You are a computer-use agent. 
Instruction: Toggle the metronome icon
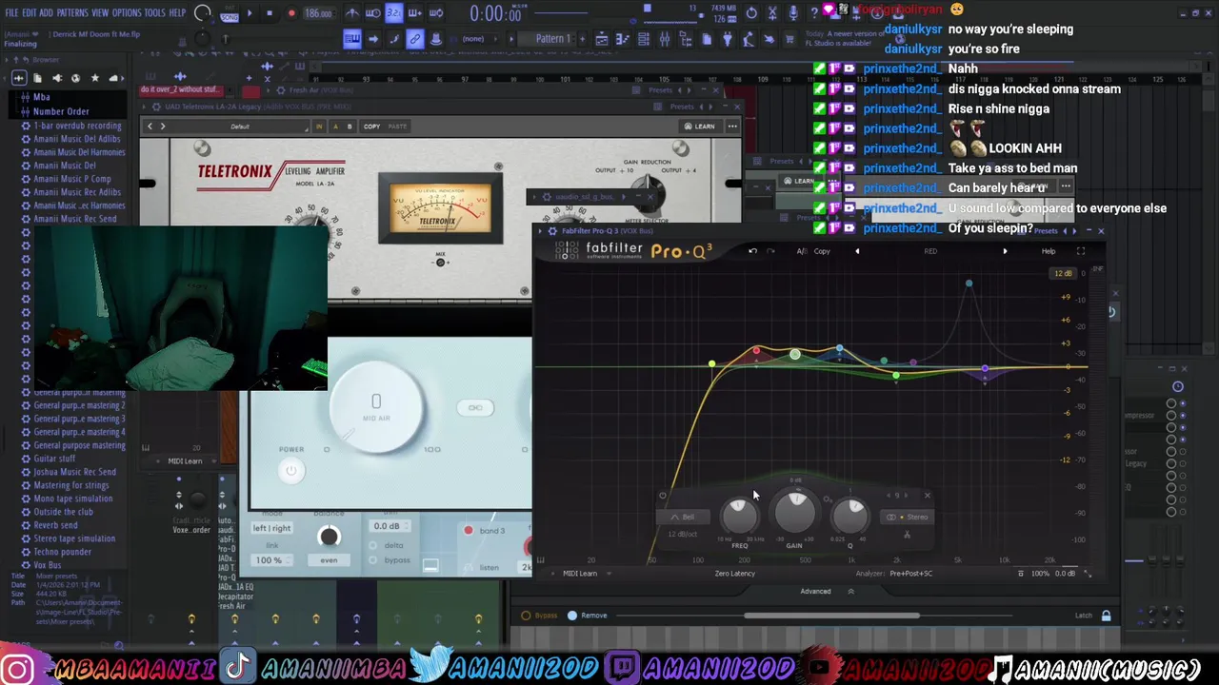(x=352, y=13)
